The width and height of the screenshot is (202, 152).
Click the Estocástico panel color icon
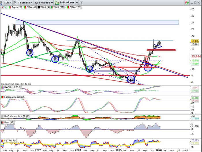pos(2,97)
